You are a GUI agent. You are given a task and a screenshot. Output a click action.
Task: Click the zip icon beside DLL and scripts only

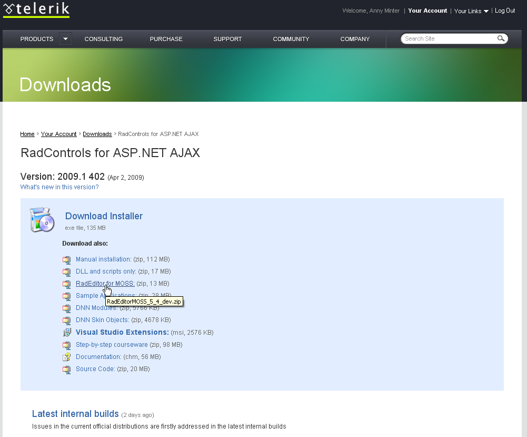[x=66, y=272]
